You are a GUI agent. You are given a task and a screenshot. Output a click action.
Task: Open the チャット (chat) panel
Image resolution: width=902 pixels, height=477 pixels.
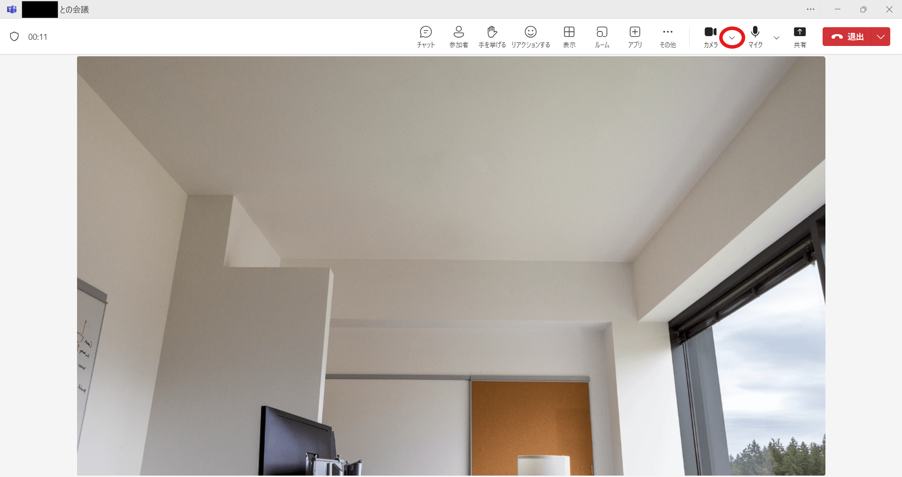click(426, 37)
